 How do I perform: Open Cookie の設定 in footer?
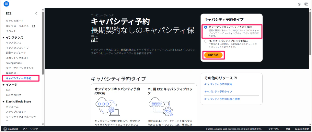click(x=302, y=129)
